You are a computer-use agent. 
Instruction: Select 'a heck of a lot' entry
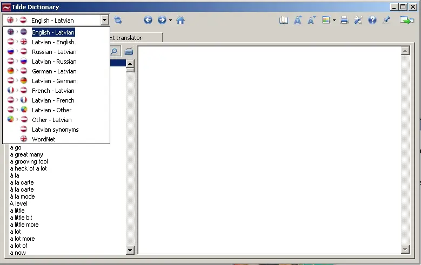pyautogui.click(x=28, y=168)
